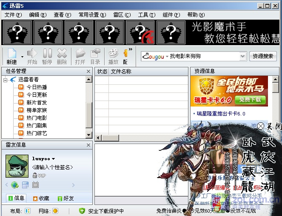Click the 安全下载保护中 shield icon
The width and height of the screenshot is (282, 216).
click(82, 211)
